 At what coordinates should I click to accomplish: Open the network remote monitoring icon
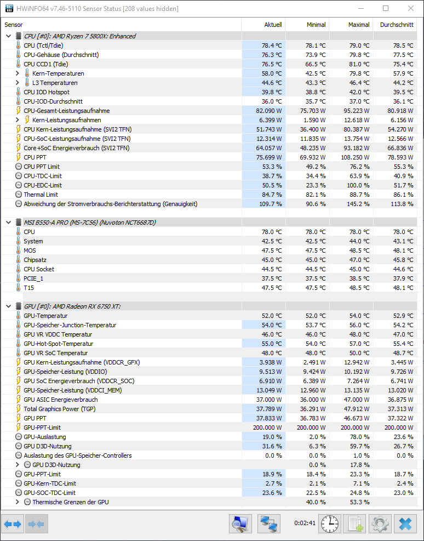pyautogui.click(x=269, y=524)
